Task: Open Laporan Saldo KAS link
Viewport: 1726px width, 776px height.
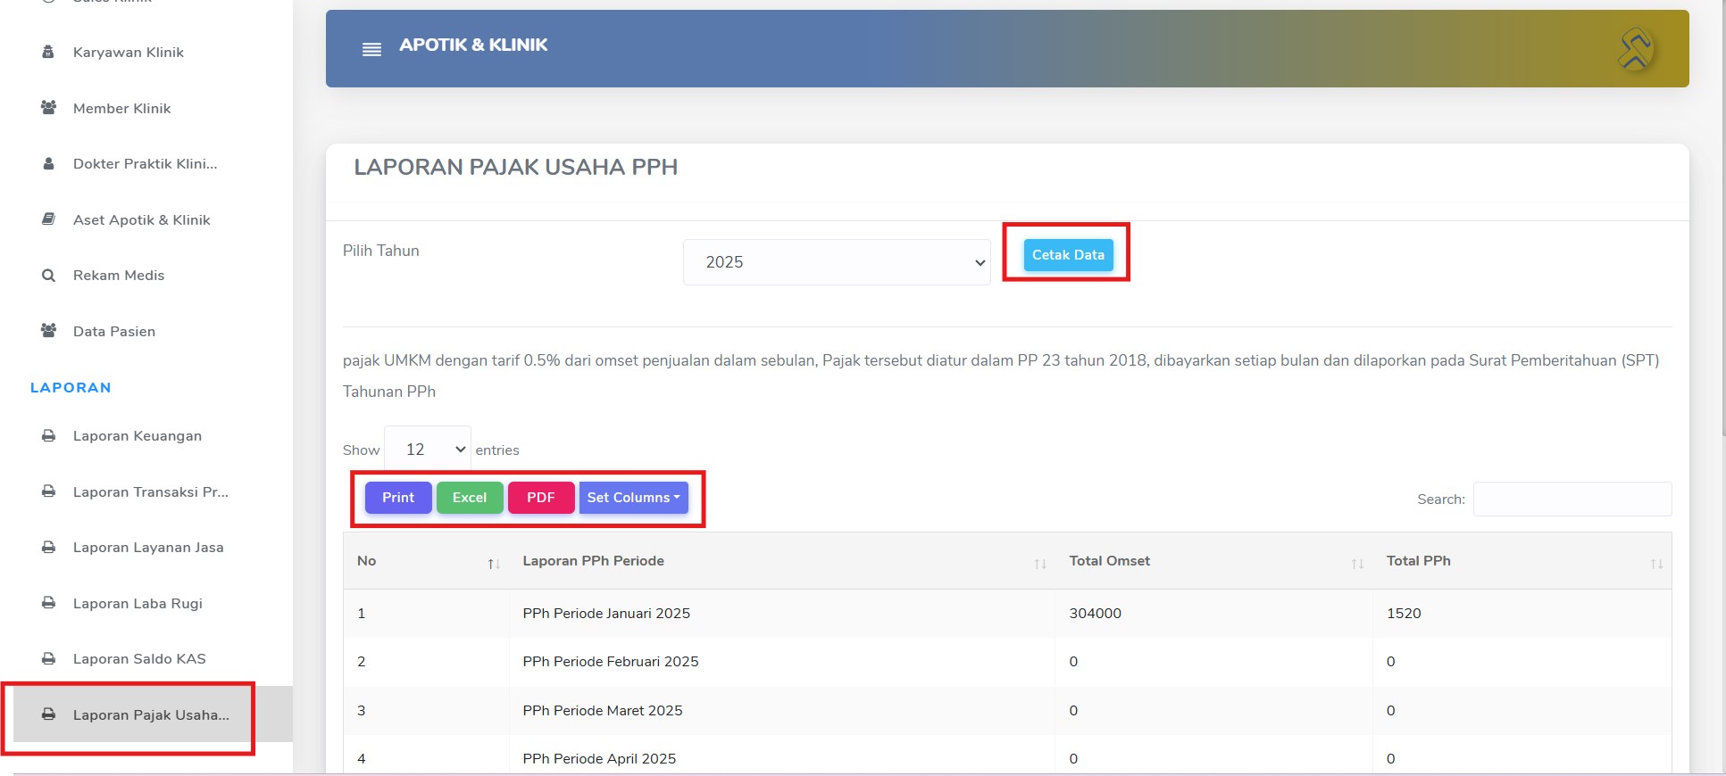Action: pos(139,659)
